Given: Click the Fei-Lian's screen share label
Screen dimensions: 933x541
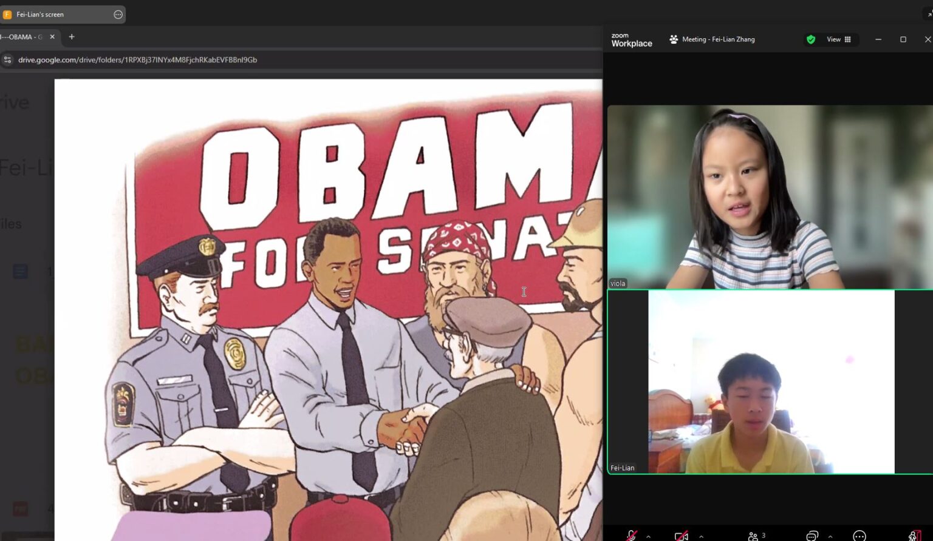Looking at the screenshot, I should coord(40,15).
